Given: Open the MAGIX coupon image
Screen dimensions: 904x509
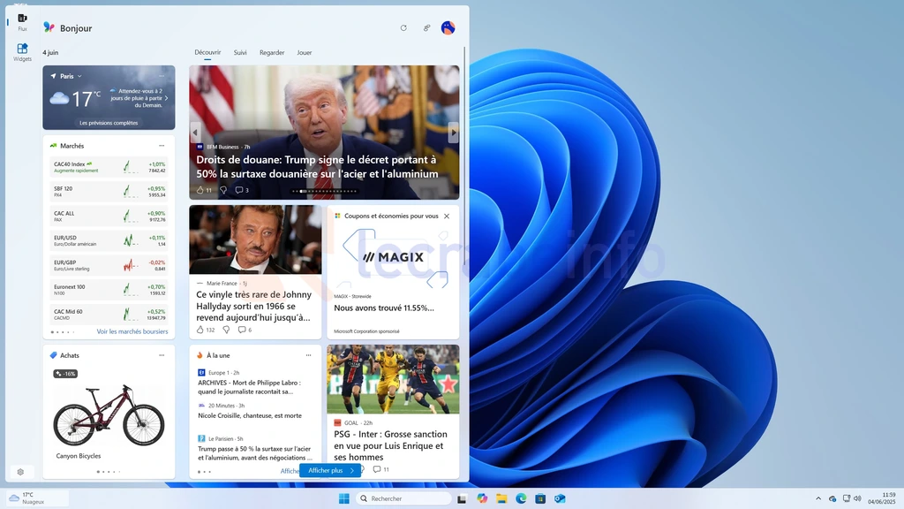Looking at the screenshot, I should 393,257.
